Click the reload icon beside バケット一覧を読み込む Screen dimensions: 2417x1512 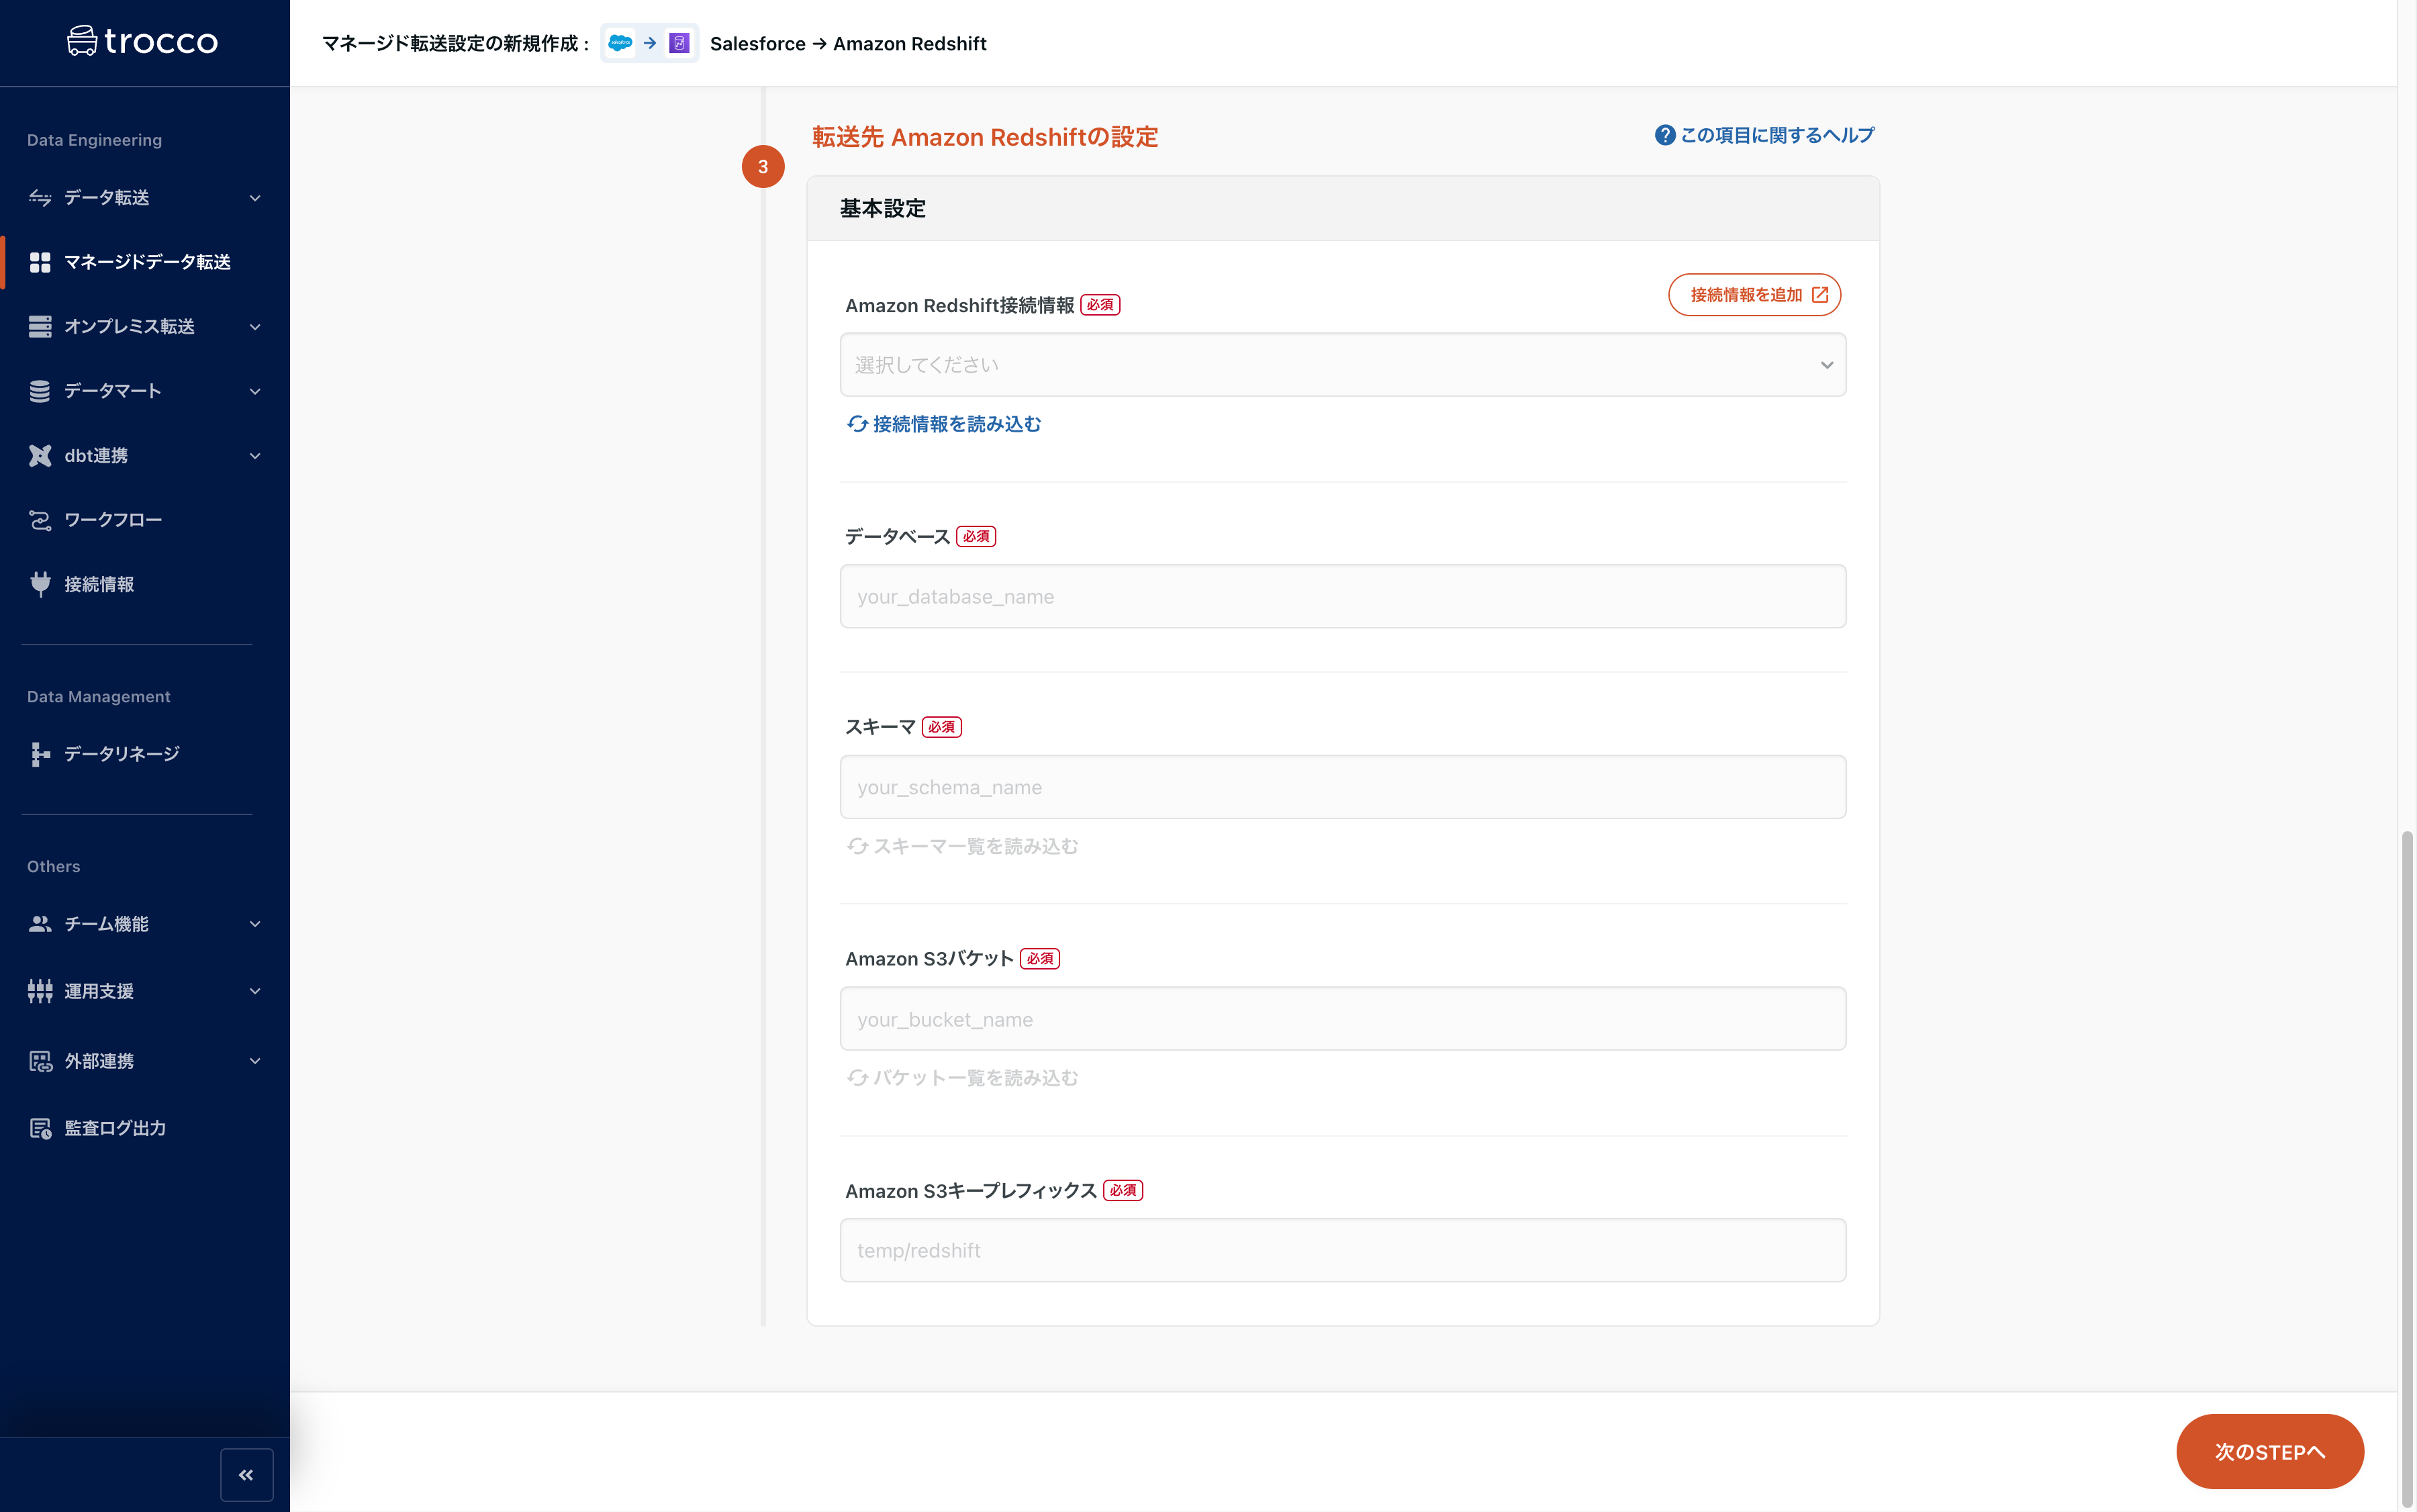coord(857,1078)
